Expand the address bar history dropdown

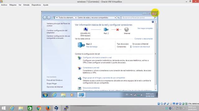coord(115,18)
